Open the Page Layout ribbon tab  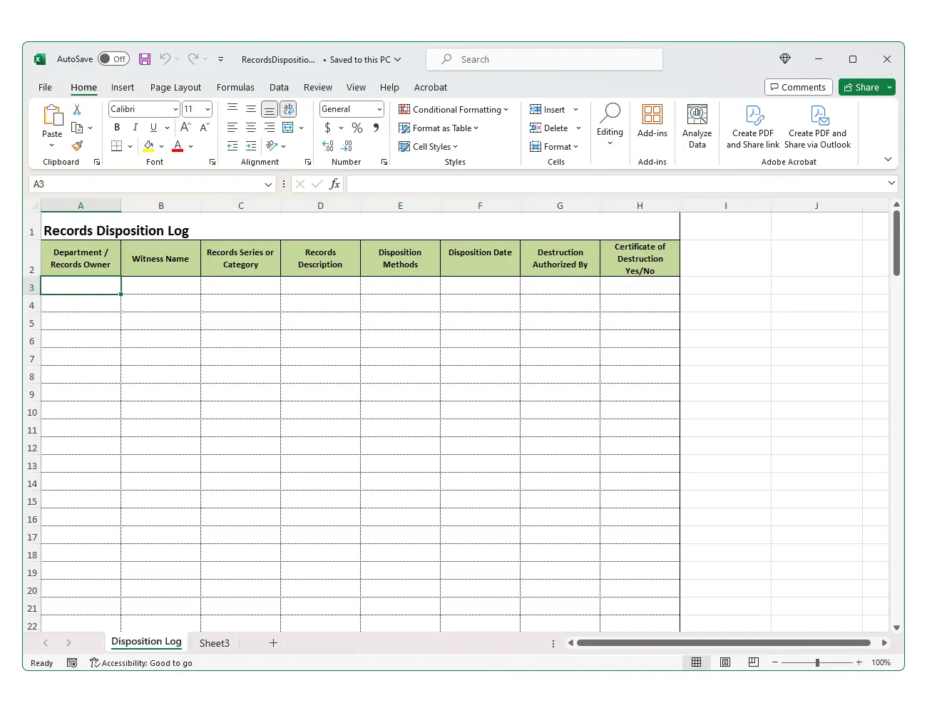click(175, 87)
